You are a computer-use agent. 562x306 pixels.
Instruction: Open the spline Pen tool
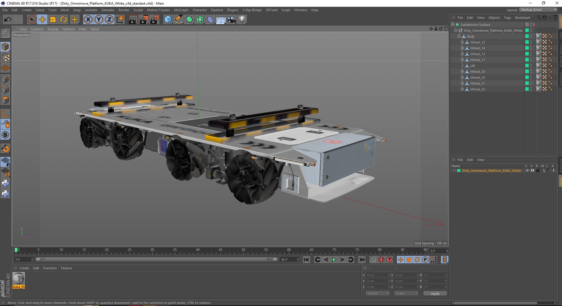(x=179, y=19)
